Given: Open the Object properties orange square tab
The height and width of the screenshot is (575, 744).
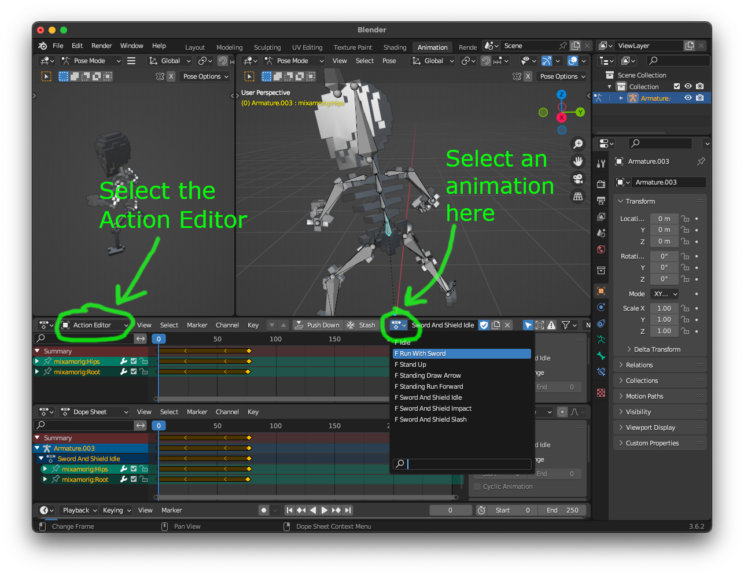Looking at the screenshot, I should pyautogui.click(x=601, y=291).
